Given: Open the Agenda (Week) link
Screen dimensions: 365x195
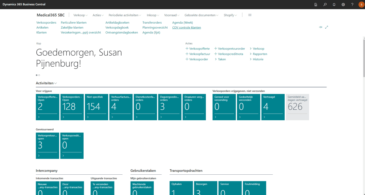Looking at the screenshot, I should (x=182, y=22).
